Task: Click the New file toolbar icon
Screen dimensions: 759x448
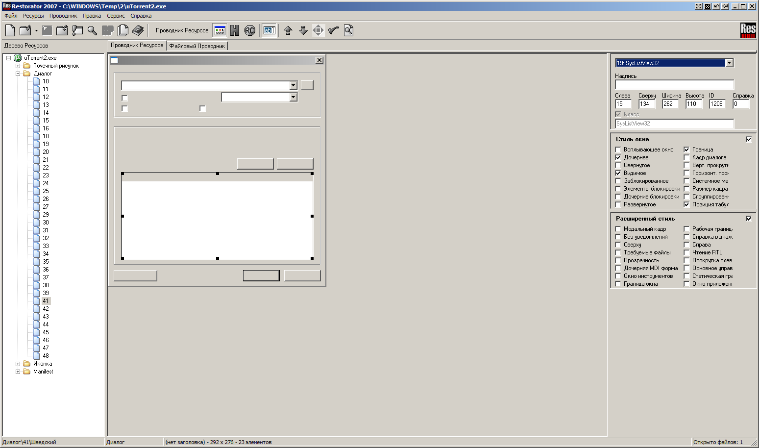Action: point(10,30)
